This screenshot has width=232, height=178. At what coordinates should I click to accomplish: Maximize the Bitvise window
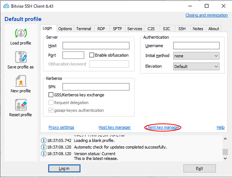click(x=206, y=6)
